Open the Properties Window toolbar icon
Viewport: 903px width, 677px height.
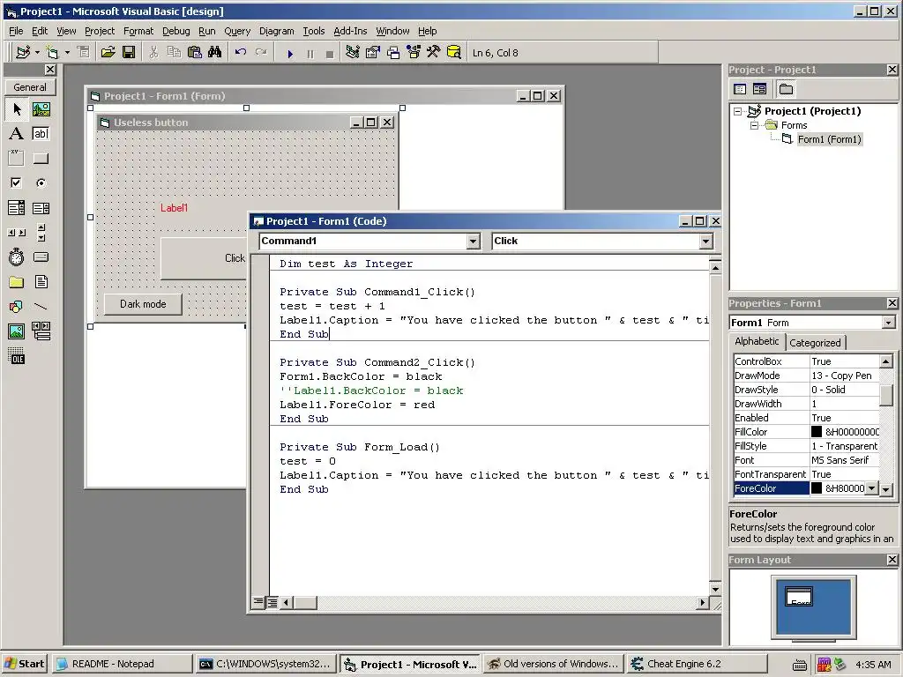(x=373, y=52)
